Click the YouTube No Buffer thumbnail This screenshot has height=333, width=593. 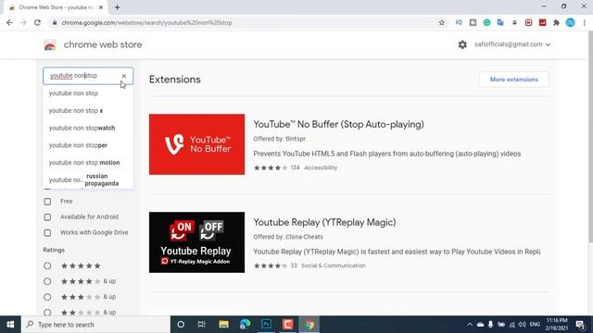coord(196,144)
